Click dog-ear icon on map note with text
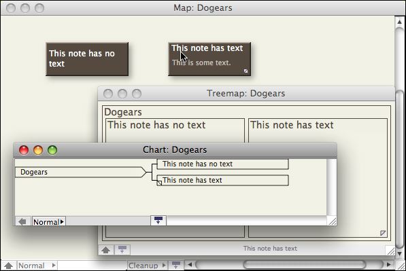406x271 pixels. [x=246, y=71]
